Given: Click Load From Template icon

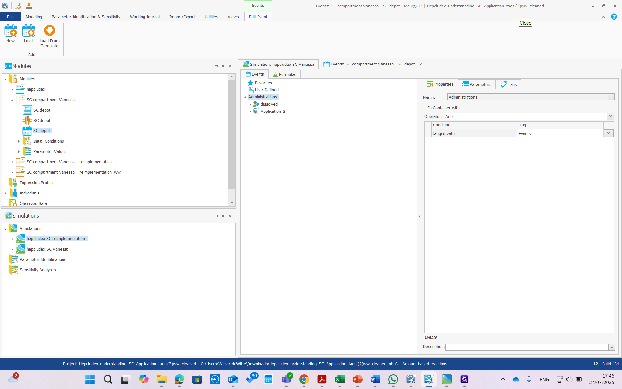Looking at the screenshot, I should click(x=50, y=31).
